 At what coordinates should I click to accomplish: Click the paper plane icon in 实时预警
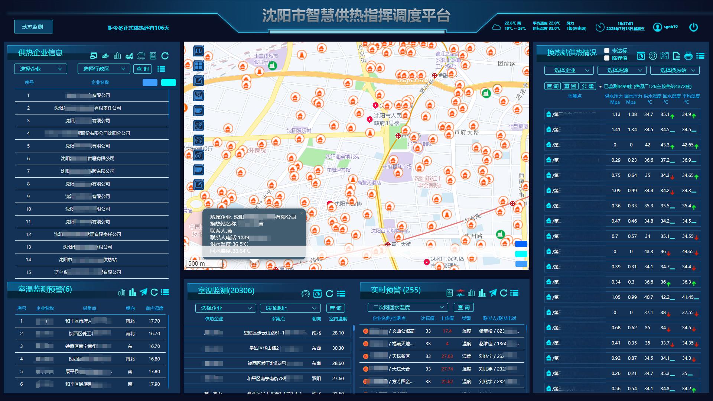point(493,293)
